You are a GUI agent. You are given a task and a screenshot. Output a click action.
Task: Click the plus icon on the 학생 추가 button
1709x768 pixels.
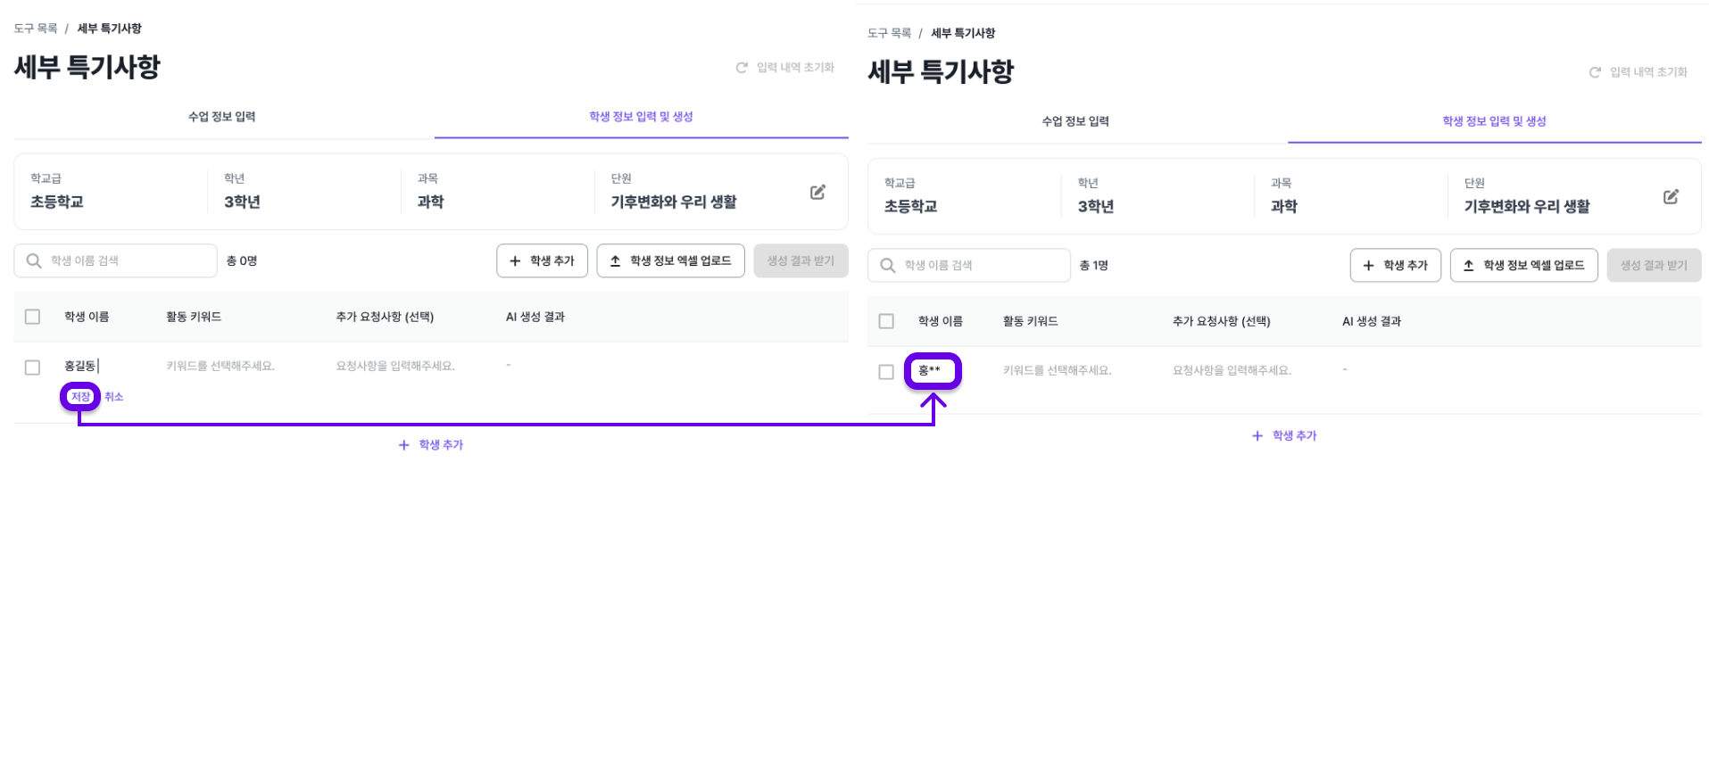click(x=515, y=260)
